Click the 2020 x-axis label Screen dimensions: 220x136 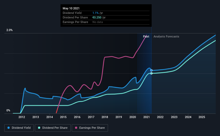133,117
